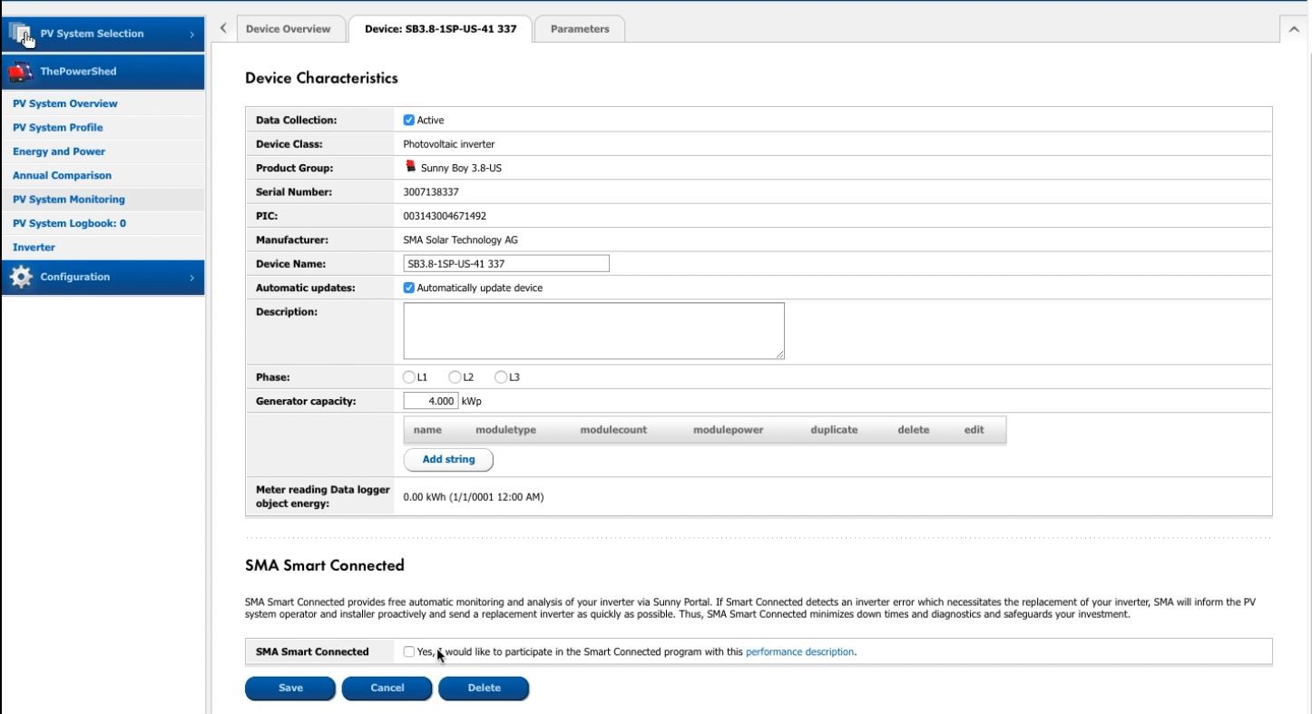Click PIC value 003143004671492
The image size is (1312, 714).
444,216
